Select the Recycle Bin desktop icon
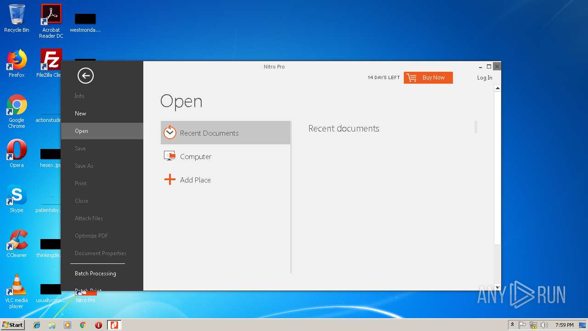The image size is (588, 331). [x=17, y=19]
